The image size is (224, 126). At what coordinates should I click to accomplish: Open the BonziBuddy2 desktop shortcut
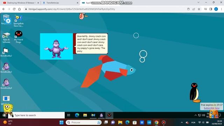(6, 52)
